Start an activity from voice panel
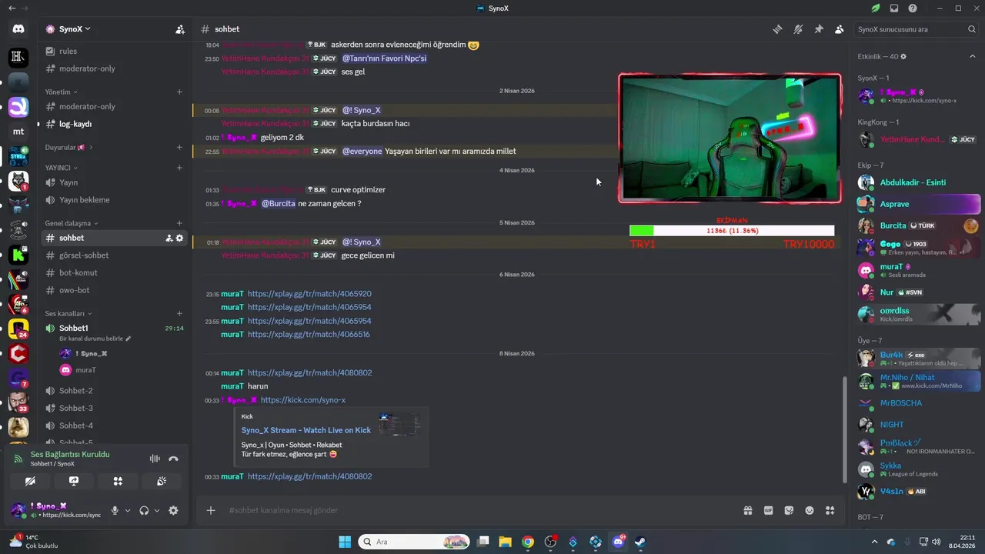Viewport: 985px width, 554px height. click(118, 481)
